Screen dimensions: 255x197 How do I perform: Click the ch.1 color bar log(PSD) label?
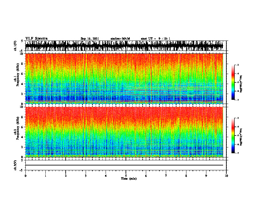241,84
